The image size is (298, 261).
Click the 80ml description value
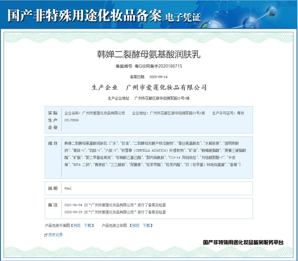pyautogui.click(x=68, y=188)
